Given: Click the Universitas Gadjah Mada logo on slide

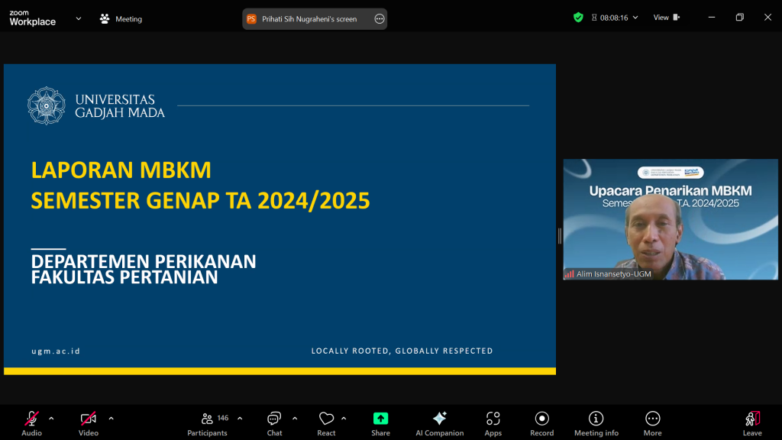Looking at the screenshot, I should pyautogui.click(x=96, y=105).
